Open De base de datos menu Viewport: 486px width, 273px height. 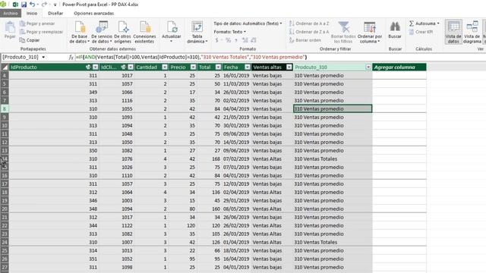[x=79, y=32]
